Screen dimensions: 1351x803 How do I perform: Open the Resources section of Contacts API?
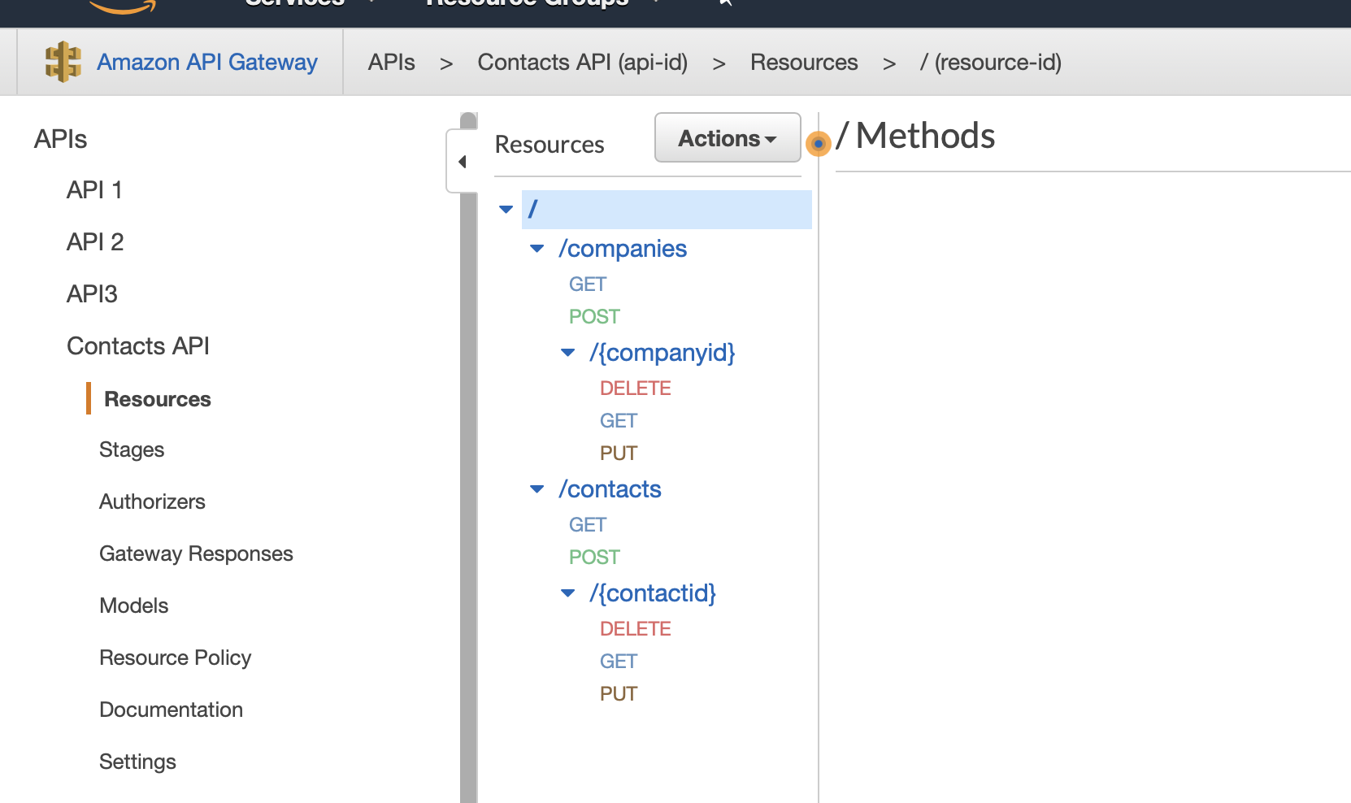(158, 399)
